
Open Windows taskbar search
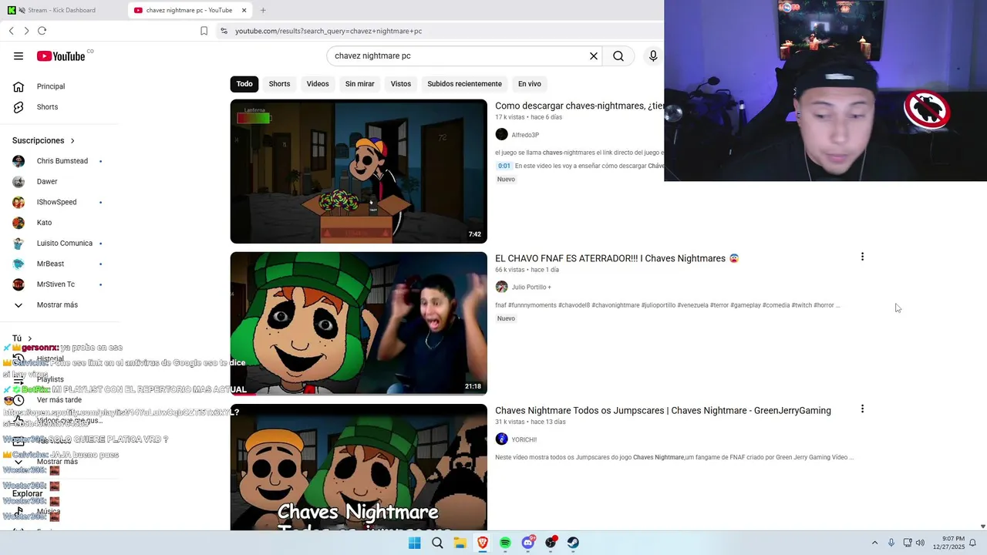437,543
